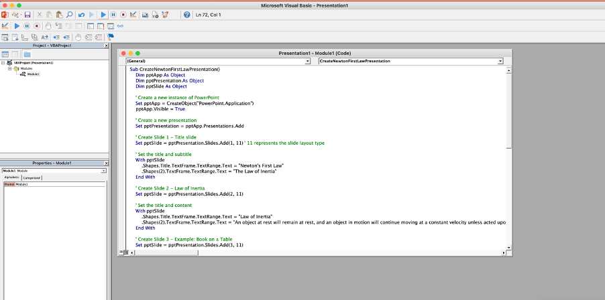The image size is (605, 300).
Task: Close the Project - VBAProject pane
Action: point(107,46)
